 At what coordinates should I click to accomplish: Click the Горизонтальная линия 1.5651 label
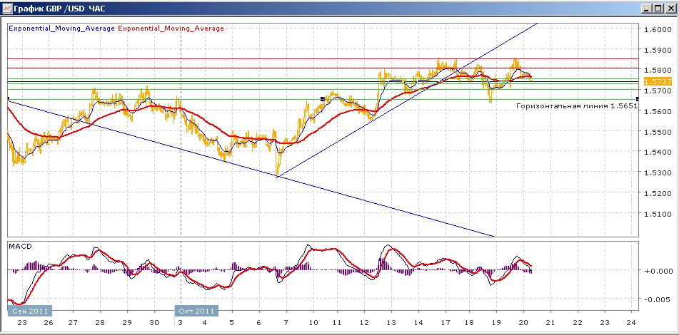tap(577, 105)
